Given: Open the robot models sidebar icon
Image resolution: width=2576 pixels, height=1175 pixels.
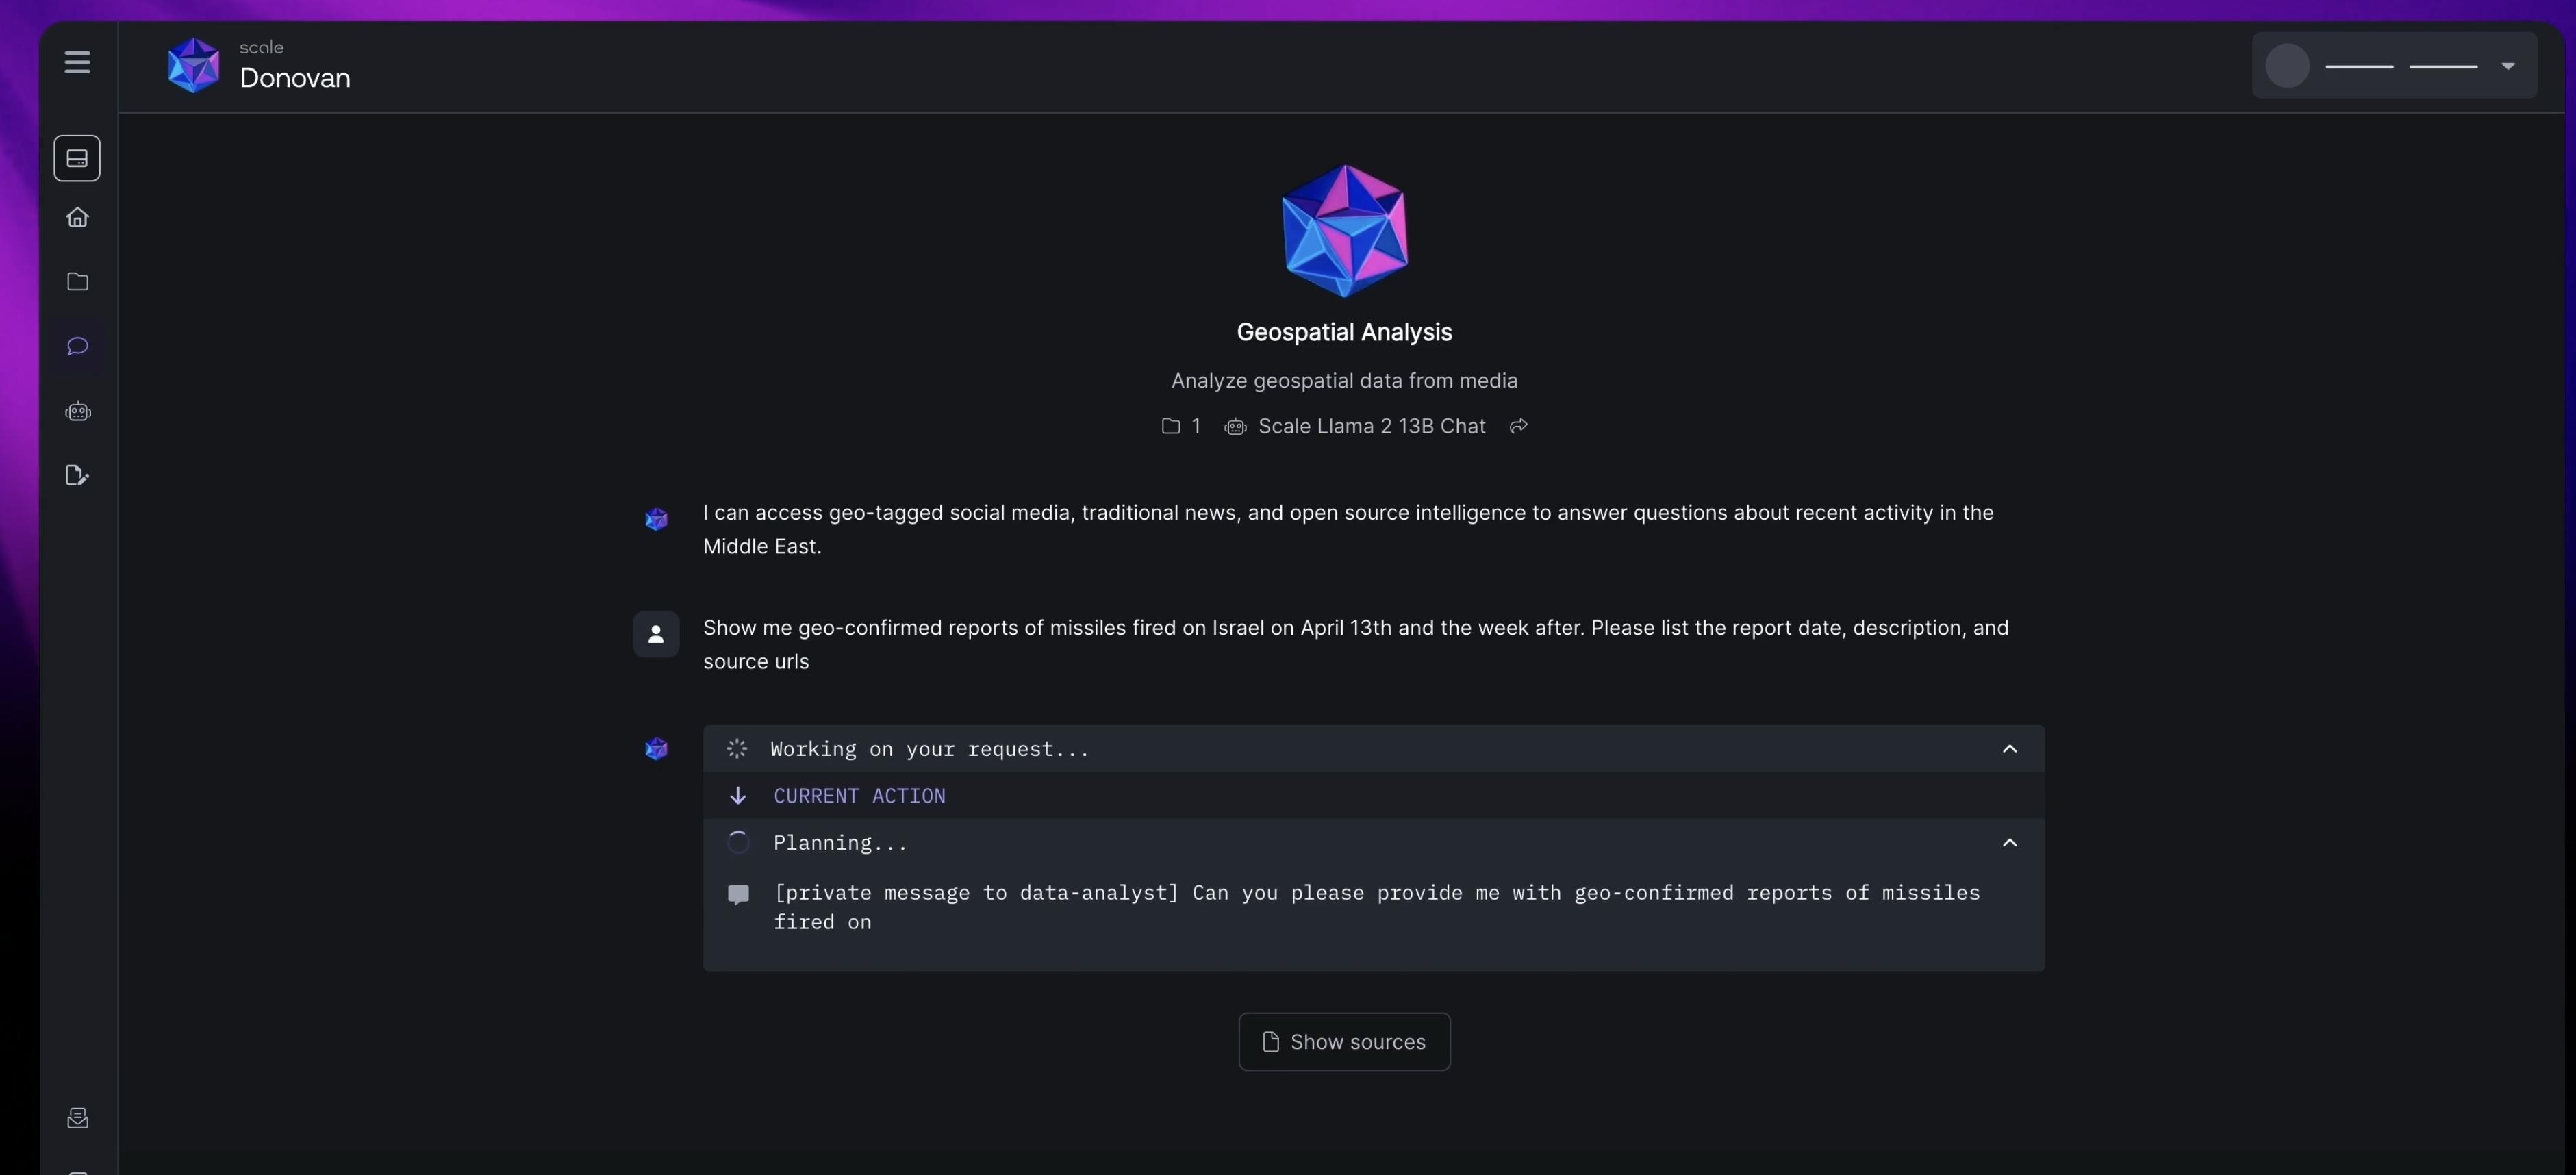Looking at the screenshot, I should click(x=77, y=411).
